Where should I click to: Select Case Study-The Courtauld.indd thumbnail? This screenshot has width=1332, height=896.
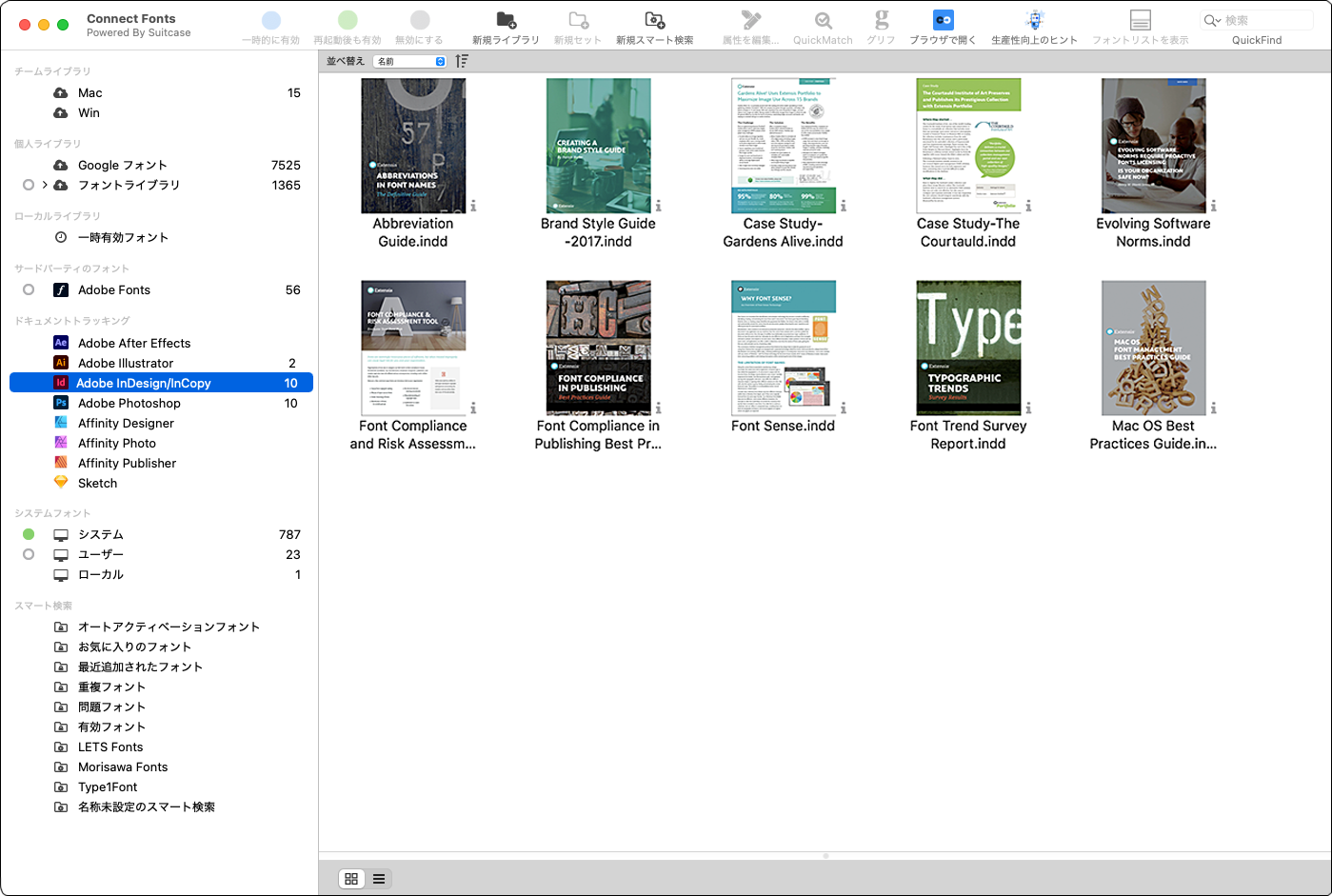968,146
